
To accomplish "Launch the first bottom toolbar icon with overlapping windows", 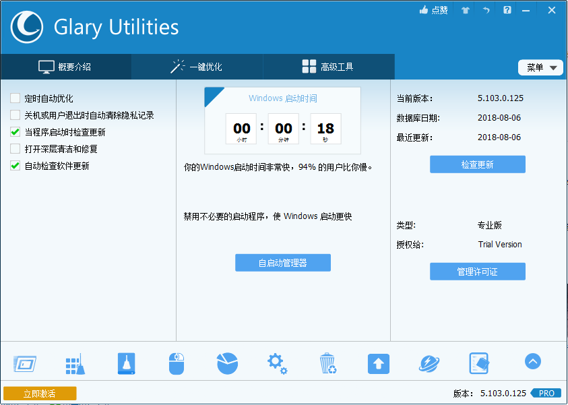I will pyautogui.click(x=25, y=363).
